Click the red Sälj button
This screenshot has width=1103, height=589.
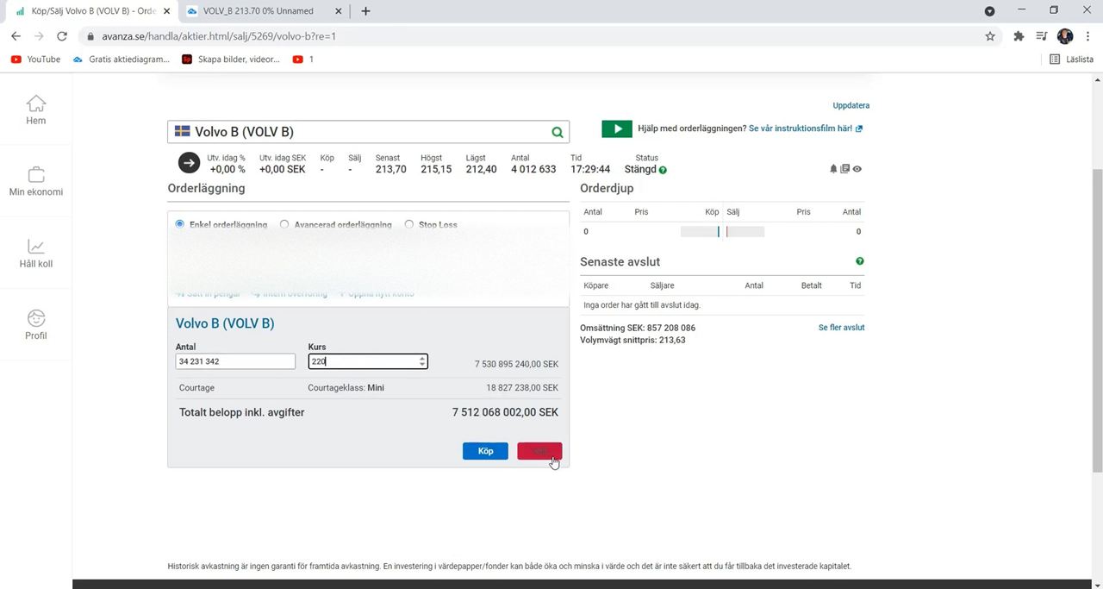[x=539, y=451]
